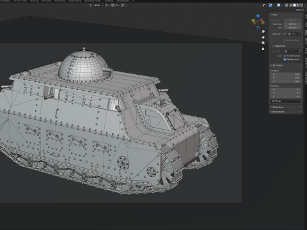This screenshot has height=230, width=307.
Task: Click the blue Z axis on the navigation gizmo
Action: coord(258,16)
